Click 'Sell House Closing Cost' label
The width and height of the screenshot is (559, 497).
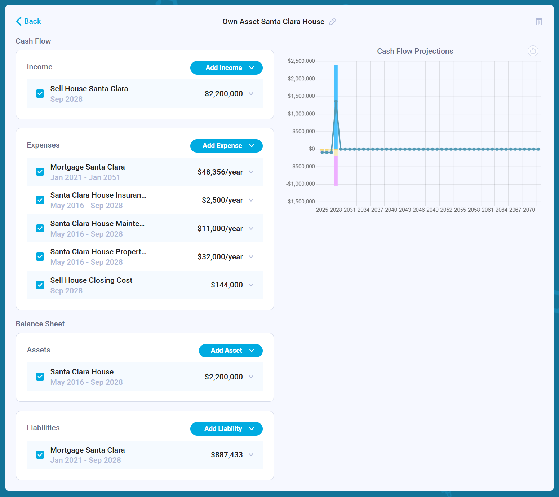92,280
